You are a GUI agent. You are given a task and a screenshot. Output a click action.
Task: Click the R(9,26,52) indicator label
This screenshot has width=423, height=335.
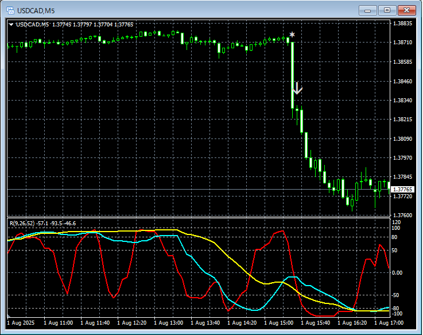(42, 224)
